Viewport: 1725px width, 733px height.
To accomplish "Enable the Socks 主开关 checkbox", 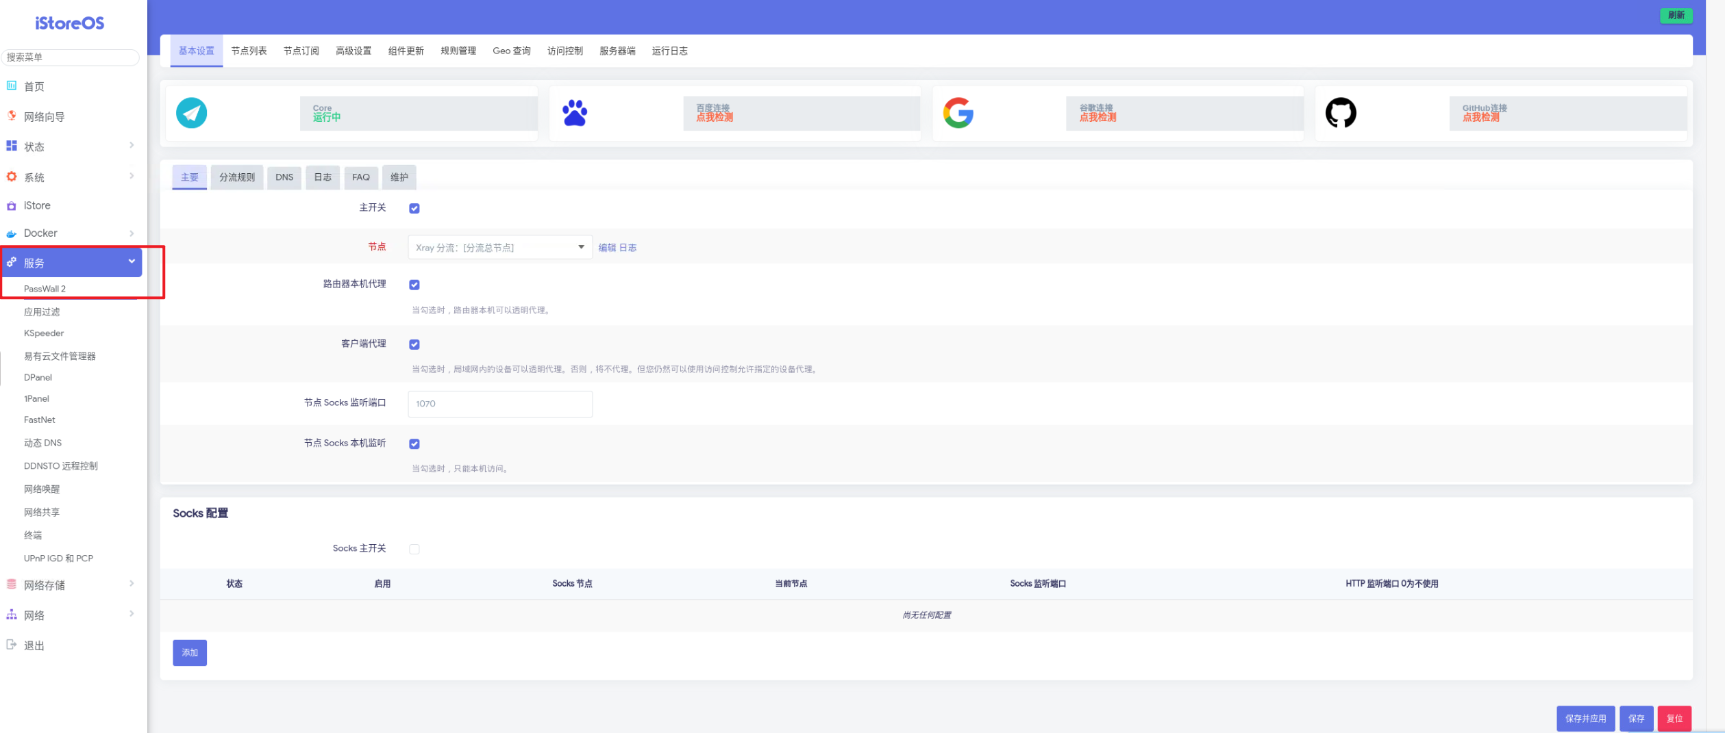I will [x=414, y=549].
